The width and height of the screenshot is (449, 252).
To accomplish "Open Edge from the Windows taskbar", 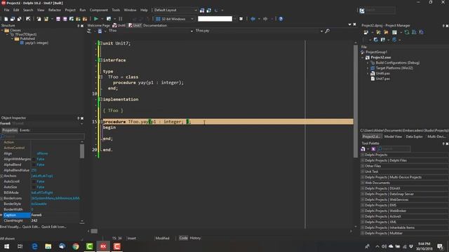I will [34, 246].
